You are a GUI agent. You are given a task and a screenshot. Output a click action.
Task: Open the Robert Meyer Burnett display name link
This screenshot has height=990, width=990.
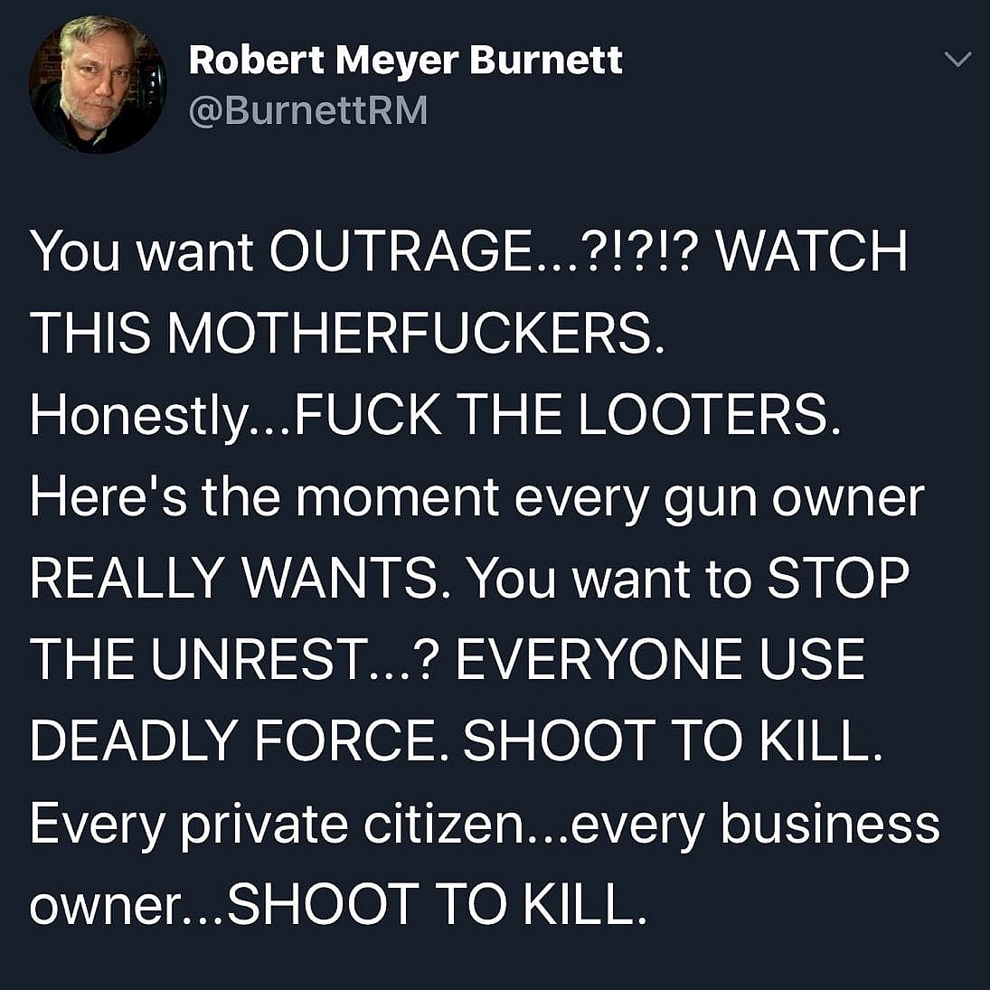point(405,61)
